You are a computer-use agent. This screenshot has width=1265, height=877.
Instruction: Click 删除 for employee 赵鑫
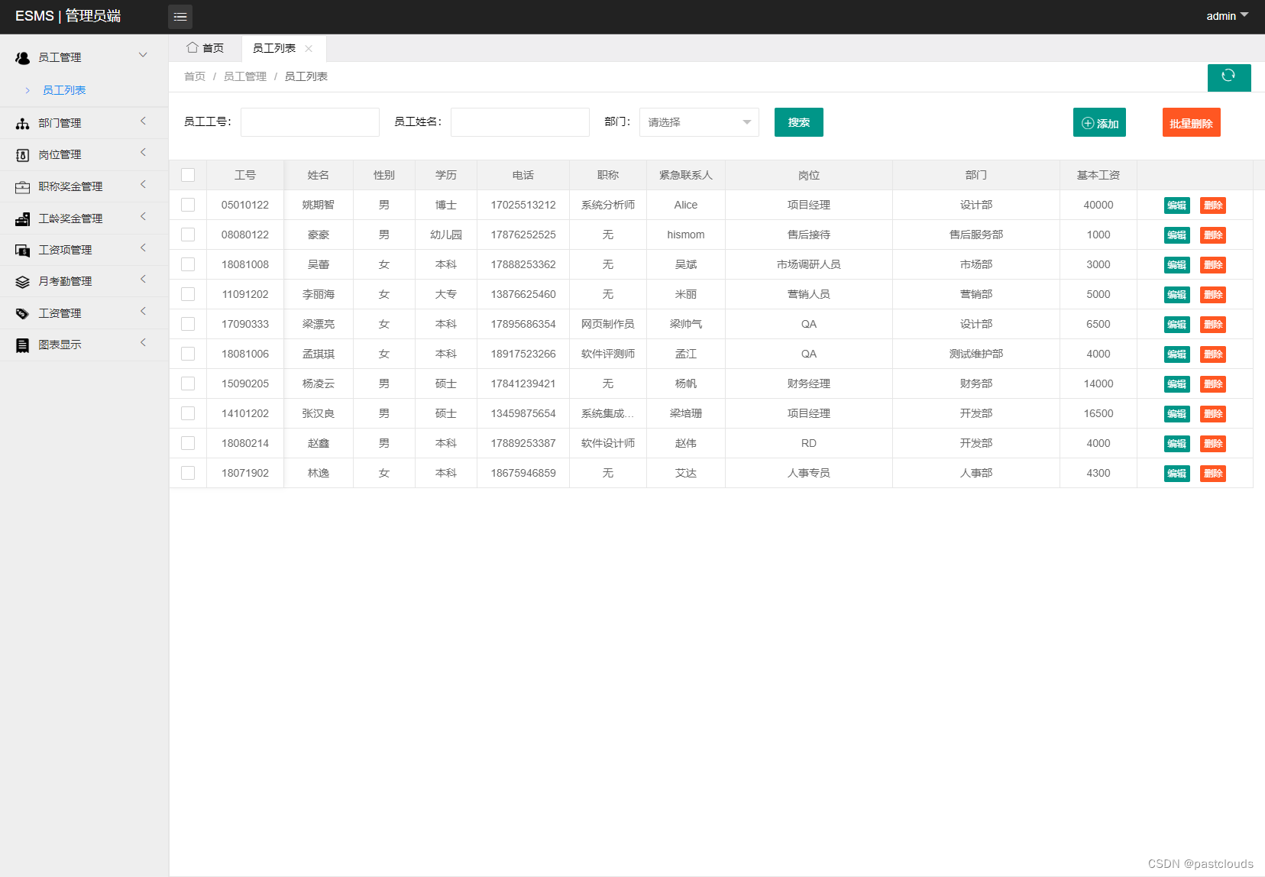(1213, 444)
